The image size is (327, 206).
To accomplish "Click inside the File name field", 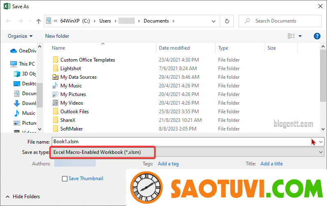I will point(181,142).
